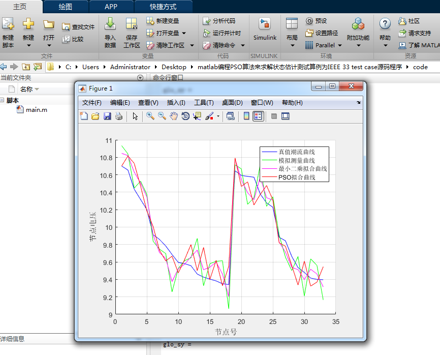
Task: Toggle Insert Legend in figure toolbar
Action: [x=258, y=116]
